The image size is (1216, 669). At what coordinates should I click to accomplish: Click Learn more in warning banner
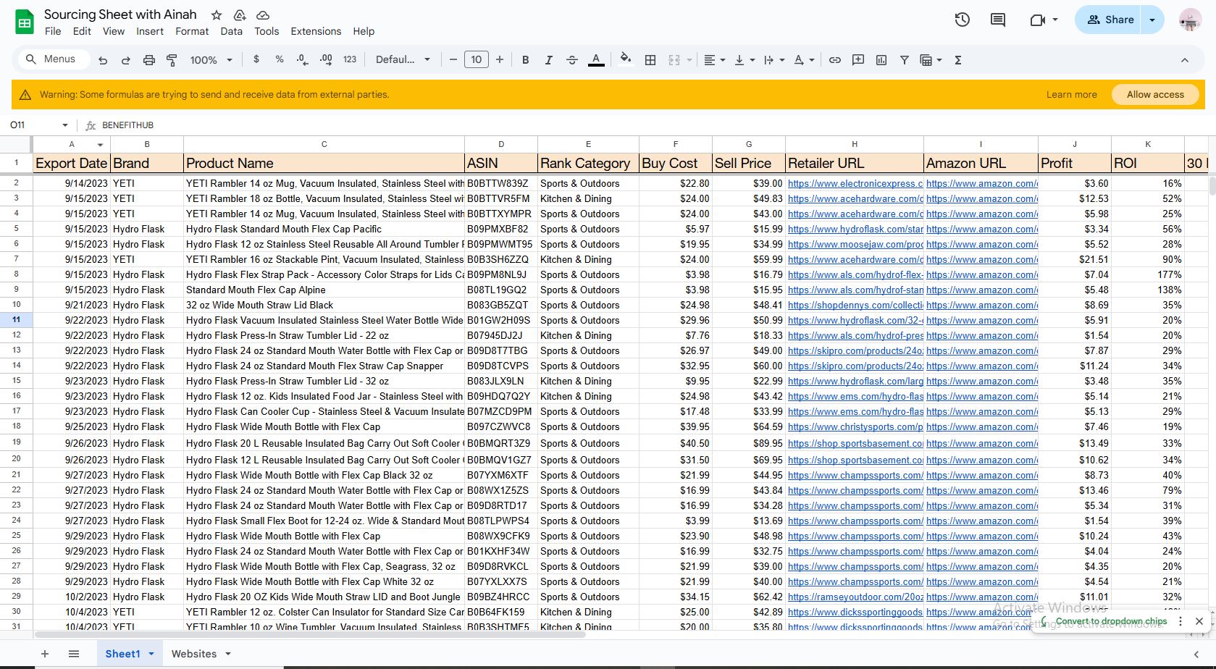(1071, 94)
